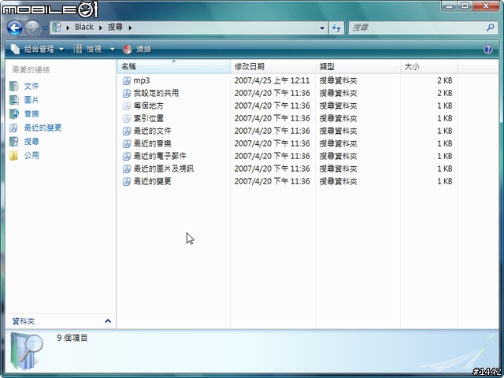Screen dimensions: 504x378
Task: Click the icon beside mp3
Action: point(127,80)
